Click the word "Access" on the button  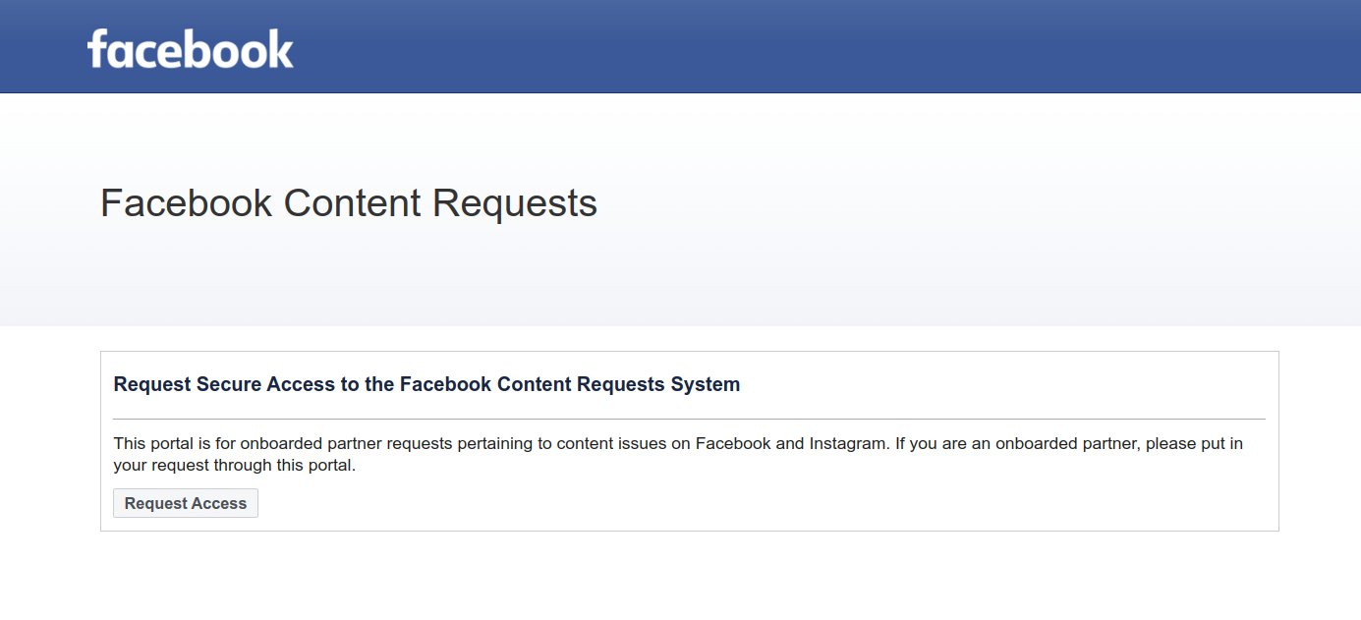click(219, 504)
